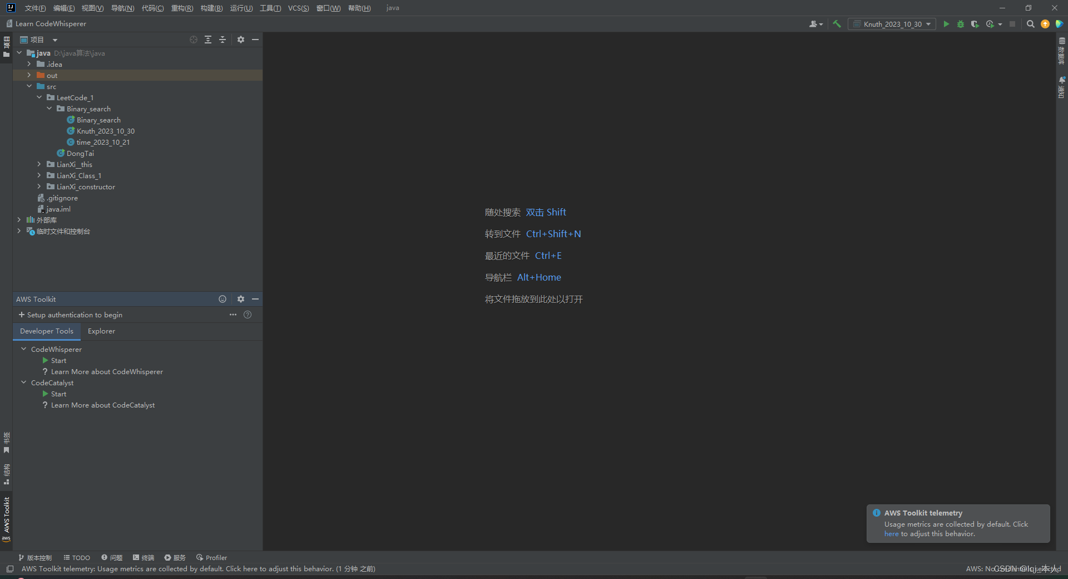
Task: Open the 重构(R) menu
Action: point(182,8)
